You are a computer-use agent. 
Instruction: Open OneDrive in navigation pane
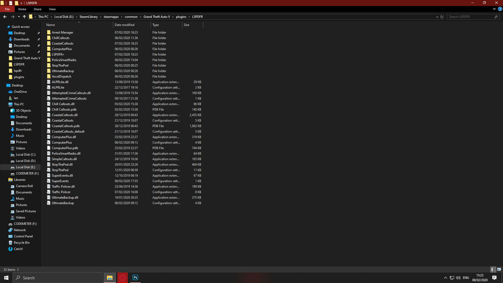tap(20, 92)
